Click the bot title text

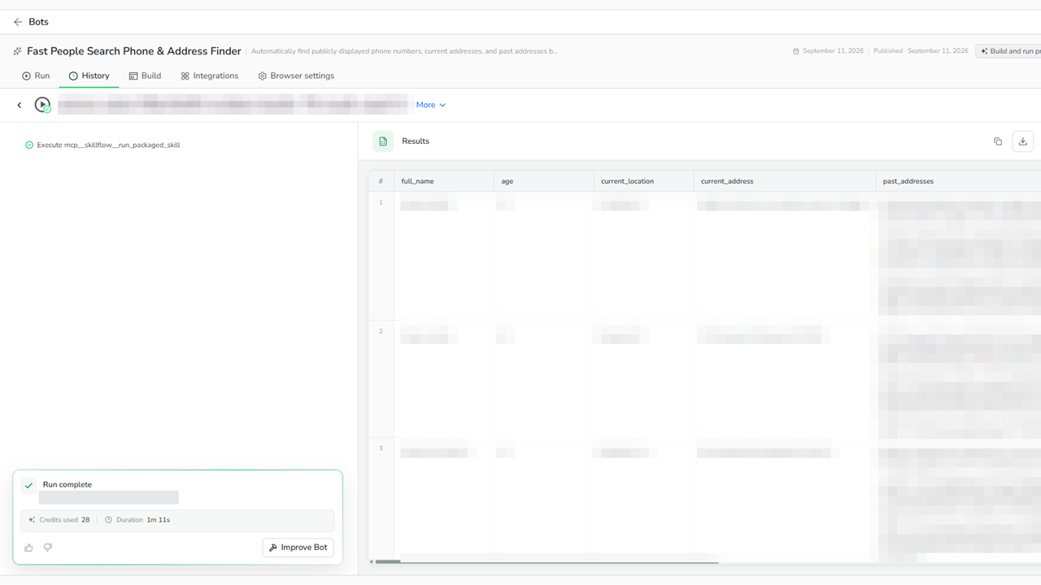pyautogui.click(x=134, y=51)
